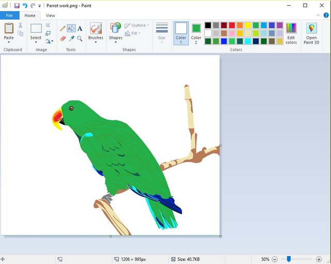The height and width of the screenshot is (264, 331).
Task: Select the Fill with color bucket tool
Action: [71, 28]
